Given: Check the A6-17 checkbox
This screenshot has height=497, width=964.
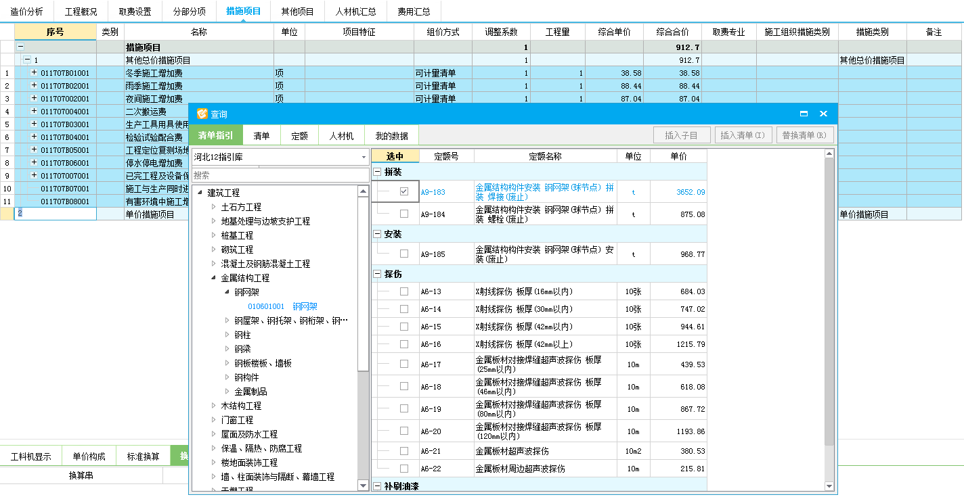Looking at the screenshot, I should coord(404,364).
